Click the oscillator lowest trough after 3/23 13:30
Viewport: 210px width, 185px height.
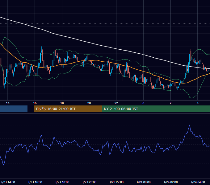click(3, 165)
